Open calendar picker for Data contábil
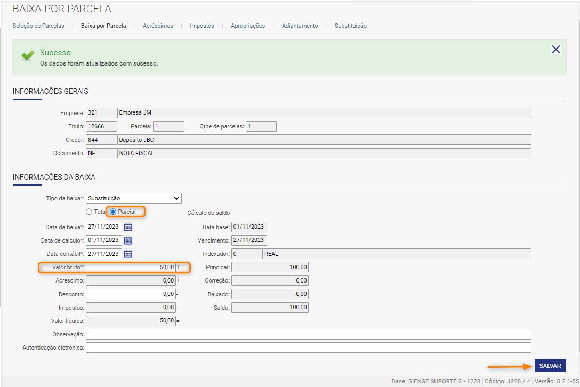 [128, 254]
